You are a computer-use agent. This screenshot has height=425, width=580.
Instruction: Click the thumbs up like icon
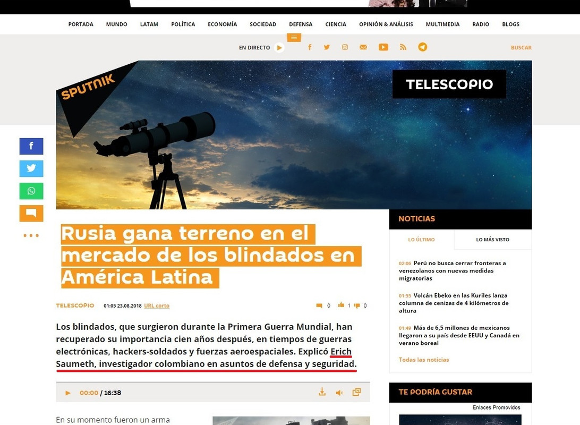(341, 305)
